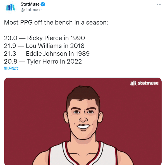Screen dimensions: 163x165
Task: Translate the tweet via 翻译推文 link
Action: 11,68
